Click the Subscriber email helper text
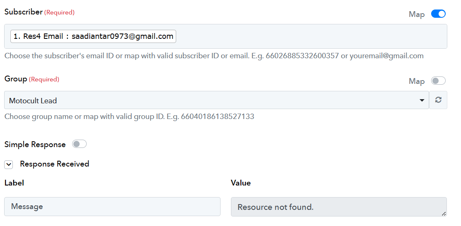 click(214, 56)
